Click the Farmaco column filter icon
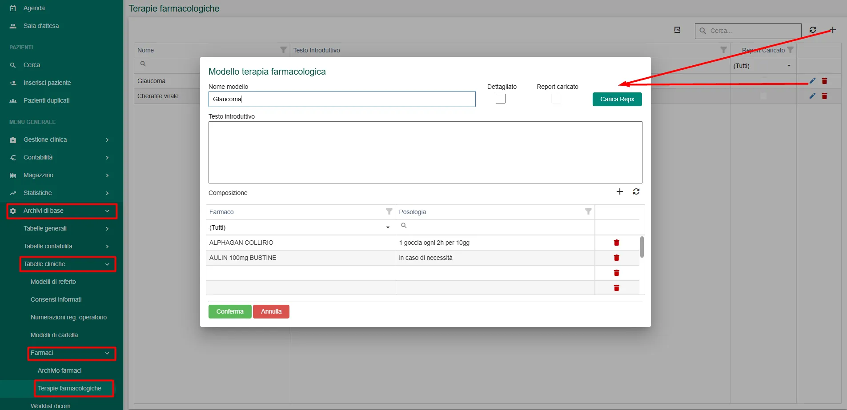 (x=389, y=212)
